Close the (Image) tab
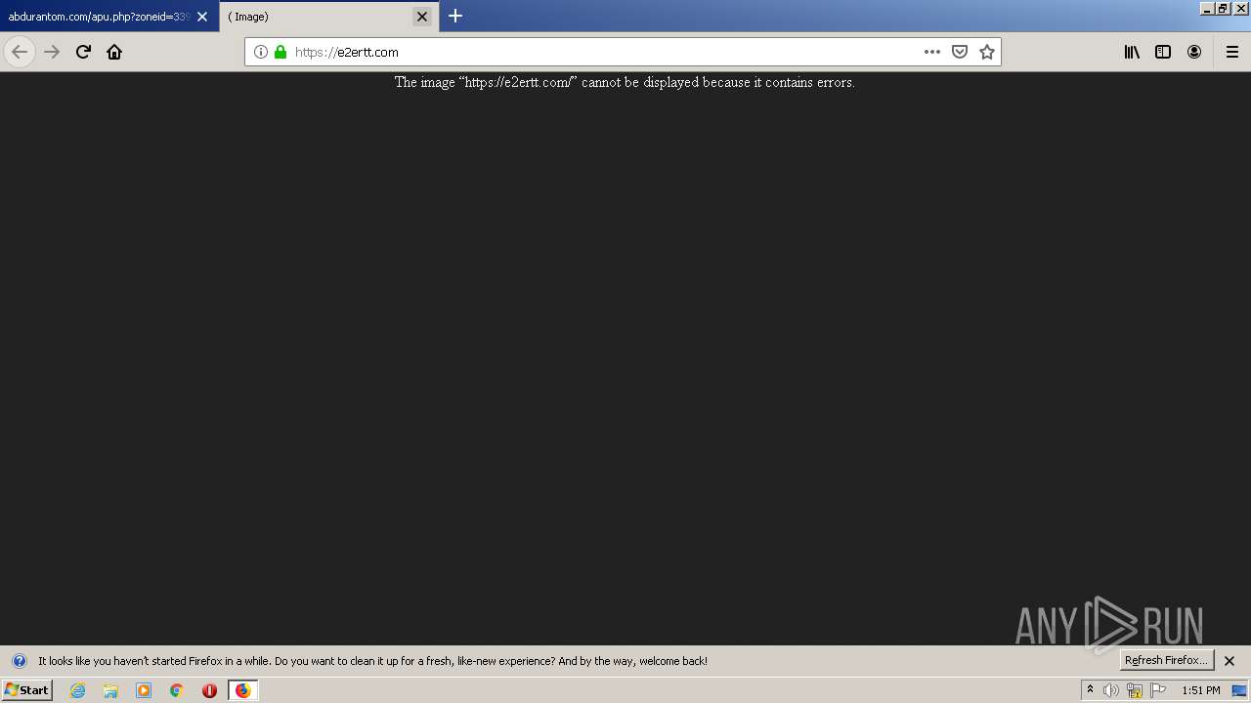 click(x=422, y=17)
